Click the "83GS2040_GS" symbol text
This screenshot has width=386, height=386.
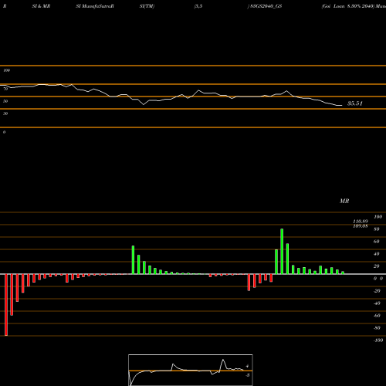click(x=266, y=6)
